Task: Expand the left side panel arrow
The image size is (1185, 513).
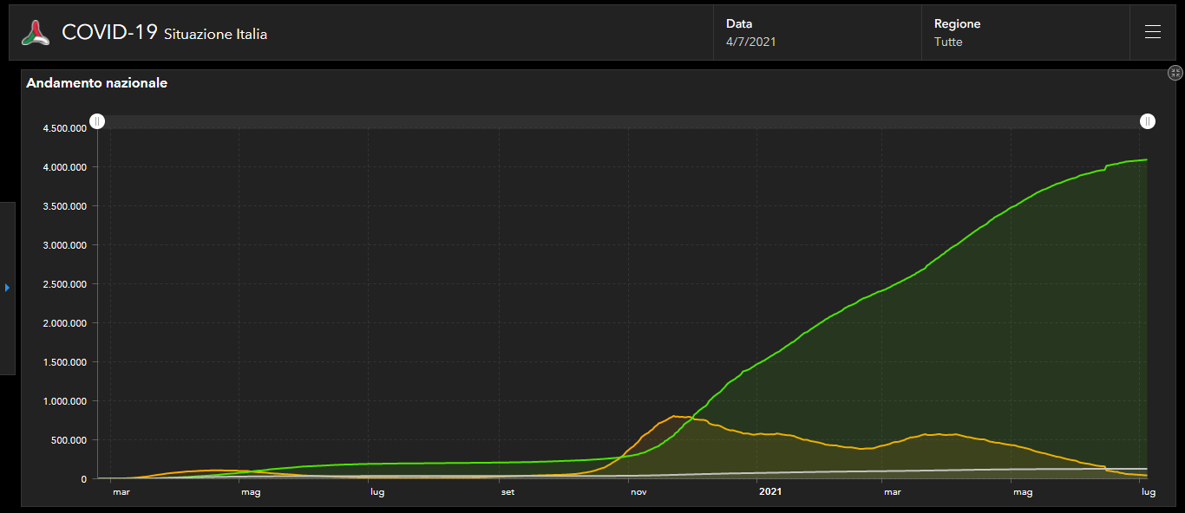Action: click(7, 288)
